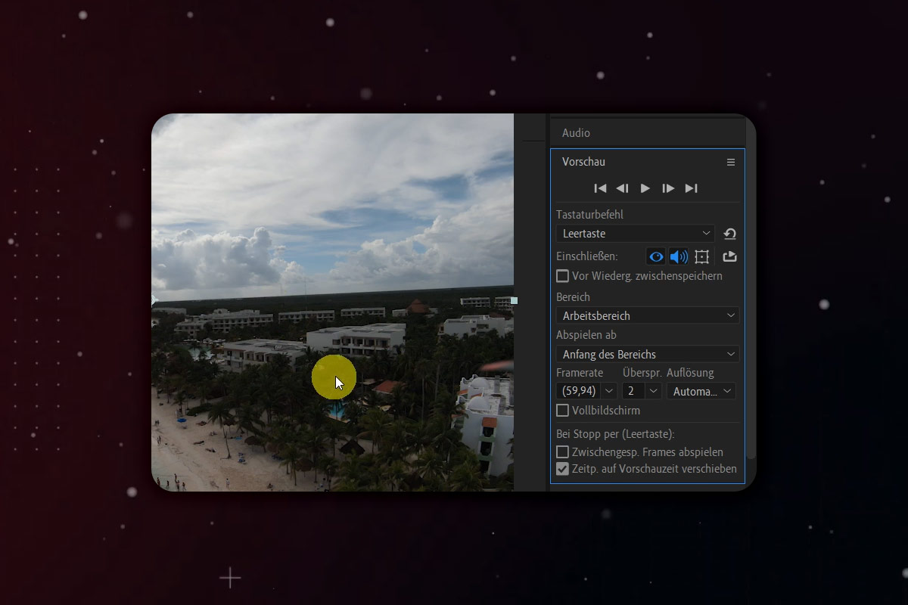Click the Bereich label
Screen dimensions: 908x605
(x=573, y=297)
